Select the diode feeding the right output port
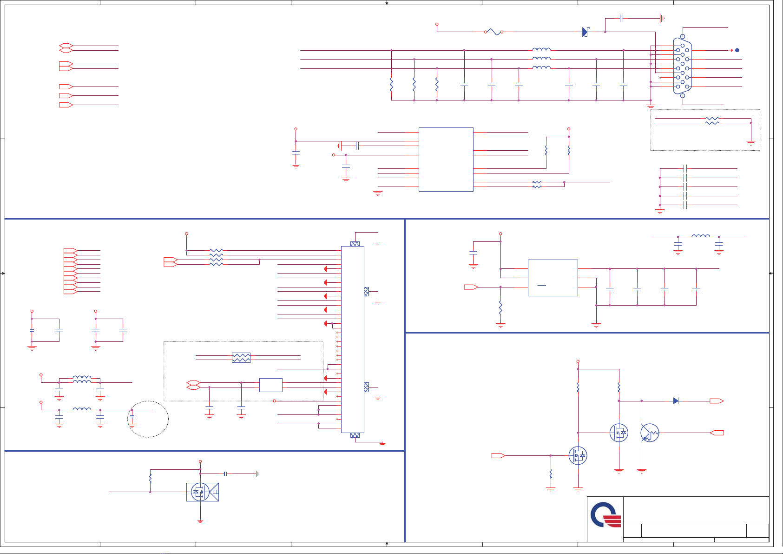Viewport: 783px width, 554px height. click(x=676, y=400)
